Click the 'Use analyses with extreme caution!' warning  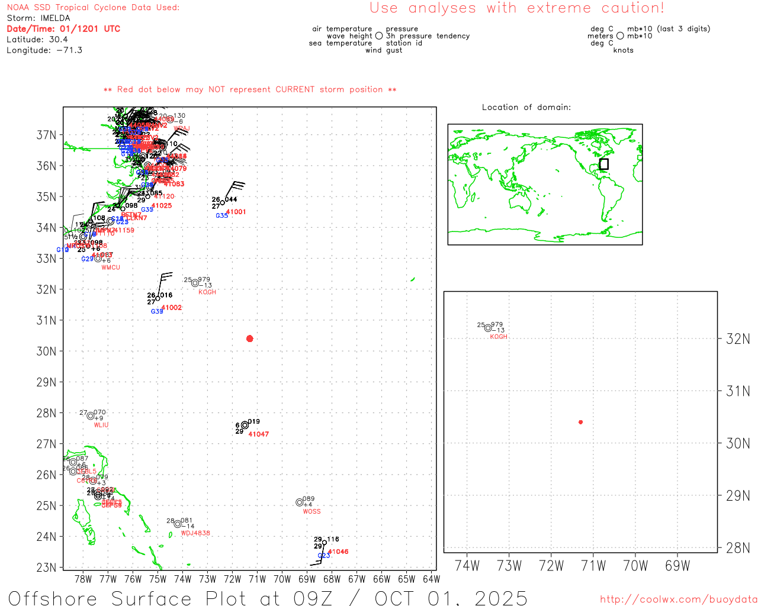[516, 8]
